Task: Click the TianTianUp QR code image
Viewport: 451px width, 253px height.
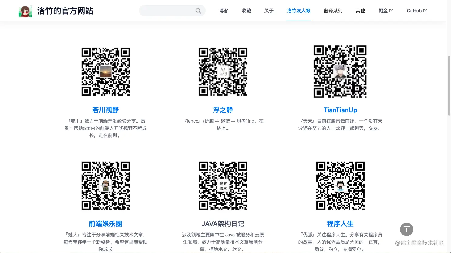Action: pyautogui.click(x=340, y=72)
